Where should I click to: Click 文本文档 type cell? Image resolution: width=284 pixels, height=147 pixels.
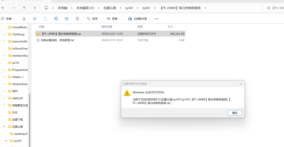pos(143,40)
